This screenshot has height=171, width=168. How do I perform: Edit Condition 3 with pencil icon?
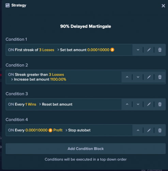pos(149,104)
